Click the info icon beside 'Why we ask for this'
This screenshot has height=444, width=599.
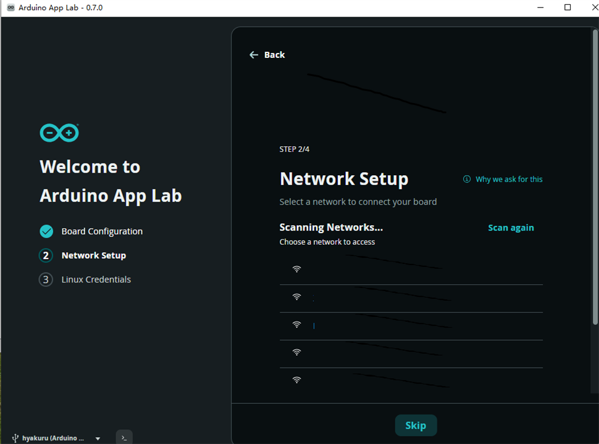click(x=466, y=179)
